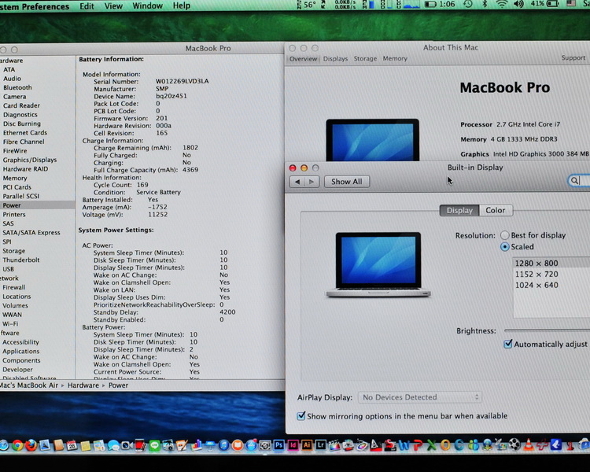Adjust the Brightness slider

(x=547, y=330)
